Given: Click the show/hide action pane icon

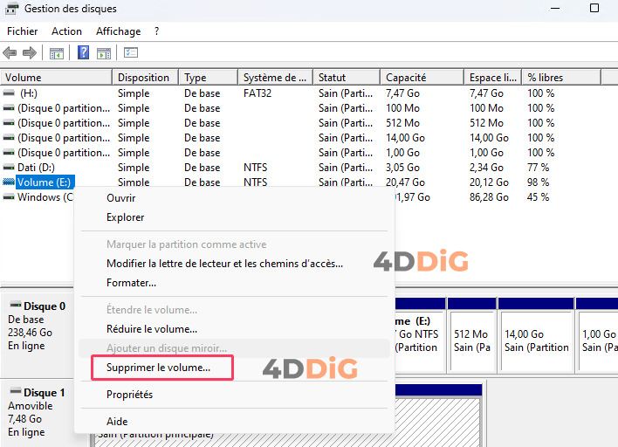Looking at the screenshot, I should [x=104, y=53].
